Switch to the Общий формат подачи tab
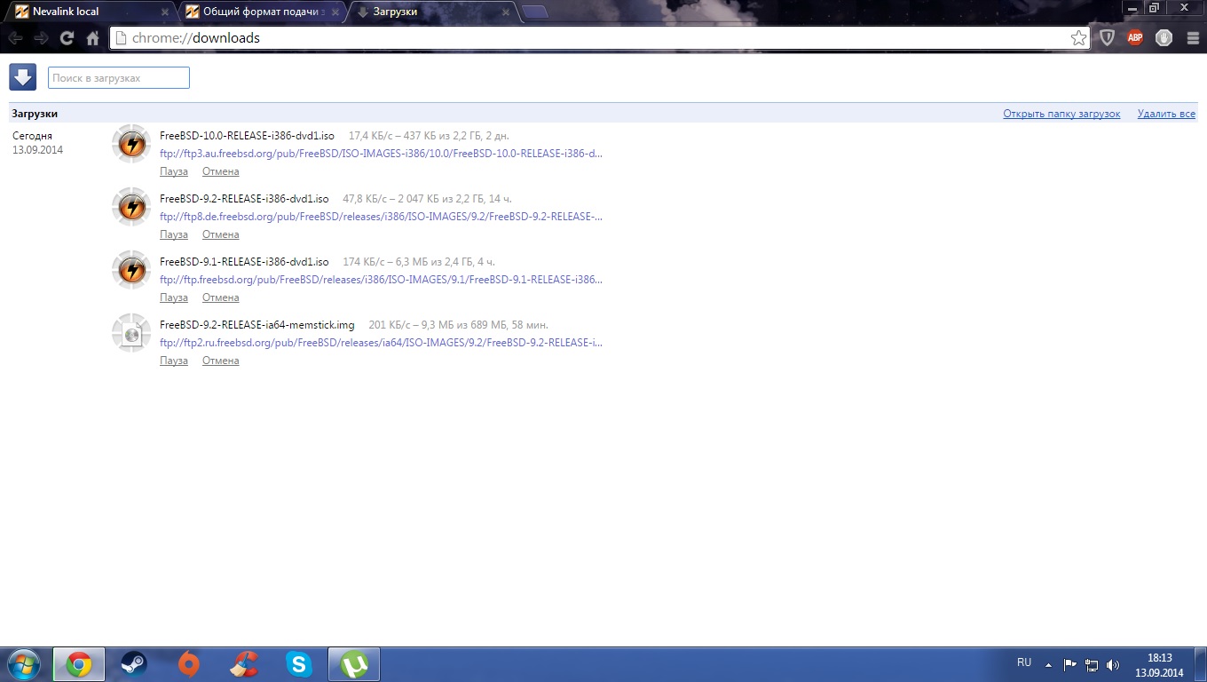The width and height of the screenshot is (1207, 682). click(x=259, y=12)
